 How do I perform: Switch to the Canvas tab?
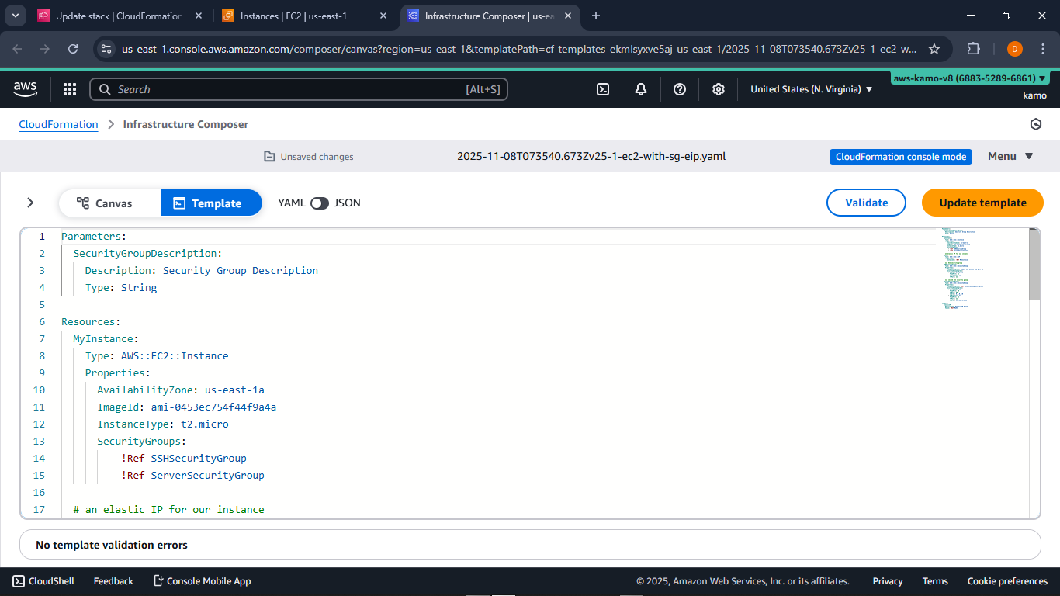coord(109,203)
